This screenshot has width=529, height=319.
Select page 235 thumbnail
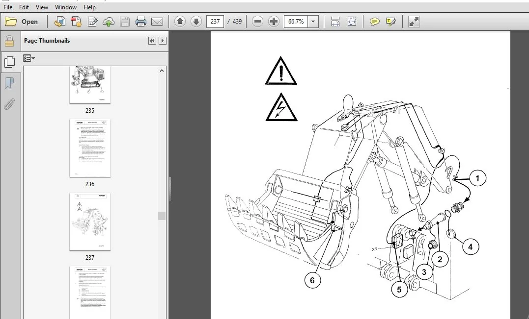[90, 84]
